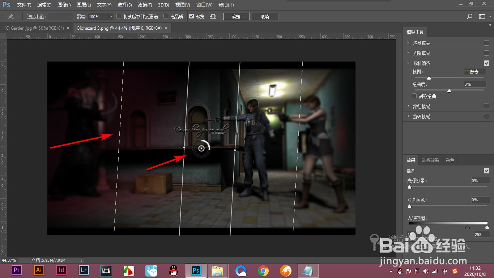The height and width of the screenshot is (278, 494).
Task: Click the 扭曲度 slider handle
Action: (449, 90)
